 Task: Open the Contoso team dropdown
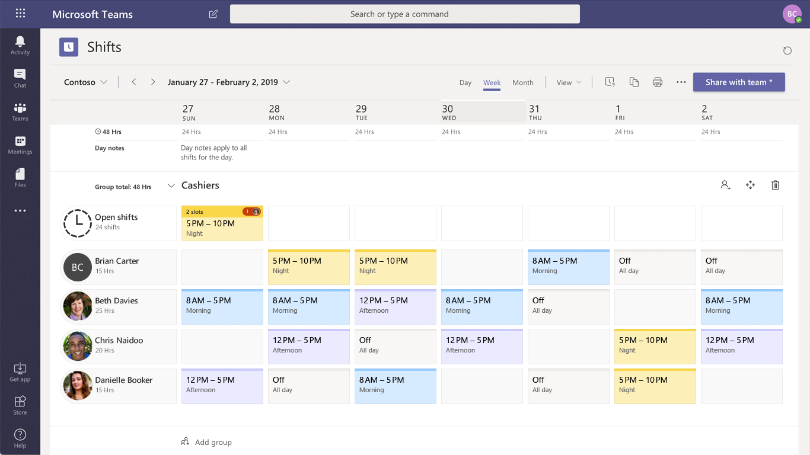pos(85,82)
